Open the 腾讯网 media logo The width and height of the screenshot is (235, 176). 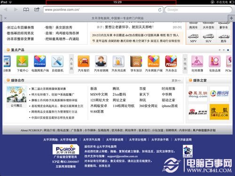tap(219, 94)
